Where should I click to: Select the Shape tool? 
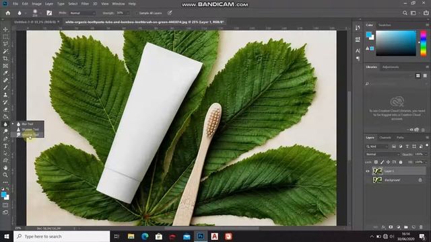tap(5, 161)
